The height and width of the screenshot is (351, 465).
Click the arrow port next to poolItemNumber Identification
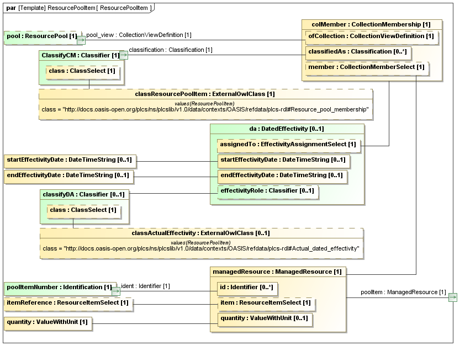[116, 290]
